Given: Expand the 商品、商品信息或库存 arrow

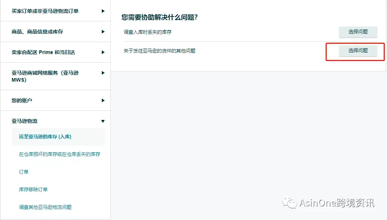Looking at the screenshot, I should [x=103, y=32].
